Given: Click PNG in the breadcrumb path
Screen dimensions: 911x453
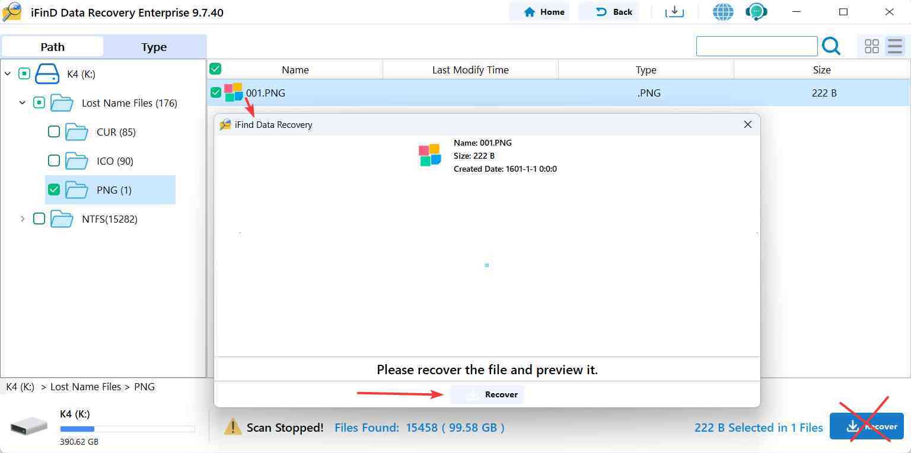Looking at the screenshot, I should click(x=145, y=387).
